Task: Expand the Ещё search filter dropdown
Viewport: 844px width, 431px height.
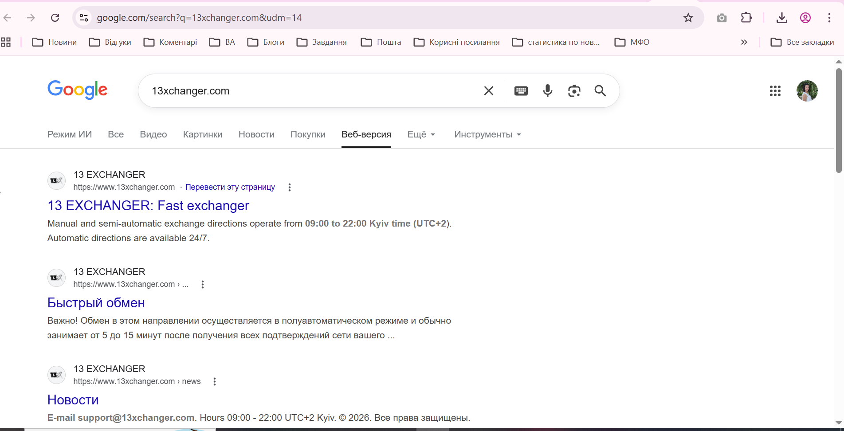Action: pyautogui.click(x=421, y=134)
